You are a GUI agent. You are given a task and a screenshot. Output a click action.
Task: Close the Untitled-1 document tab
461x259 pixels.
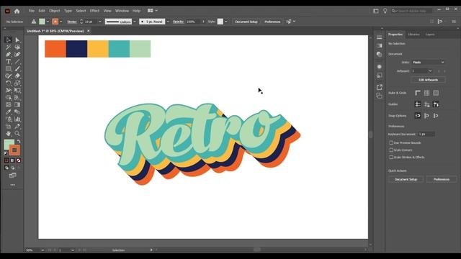click(88, 31)
